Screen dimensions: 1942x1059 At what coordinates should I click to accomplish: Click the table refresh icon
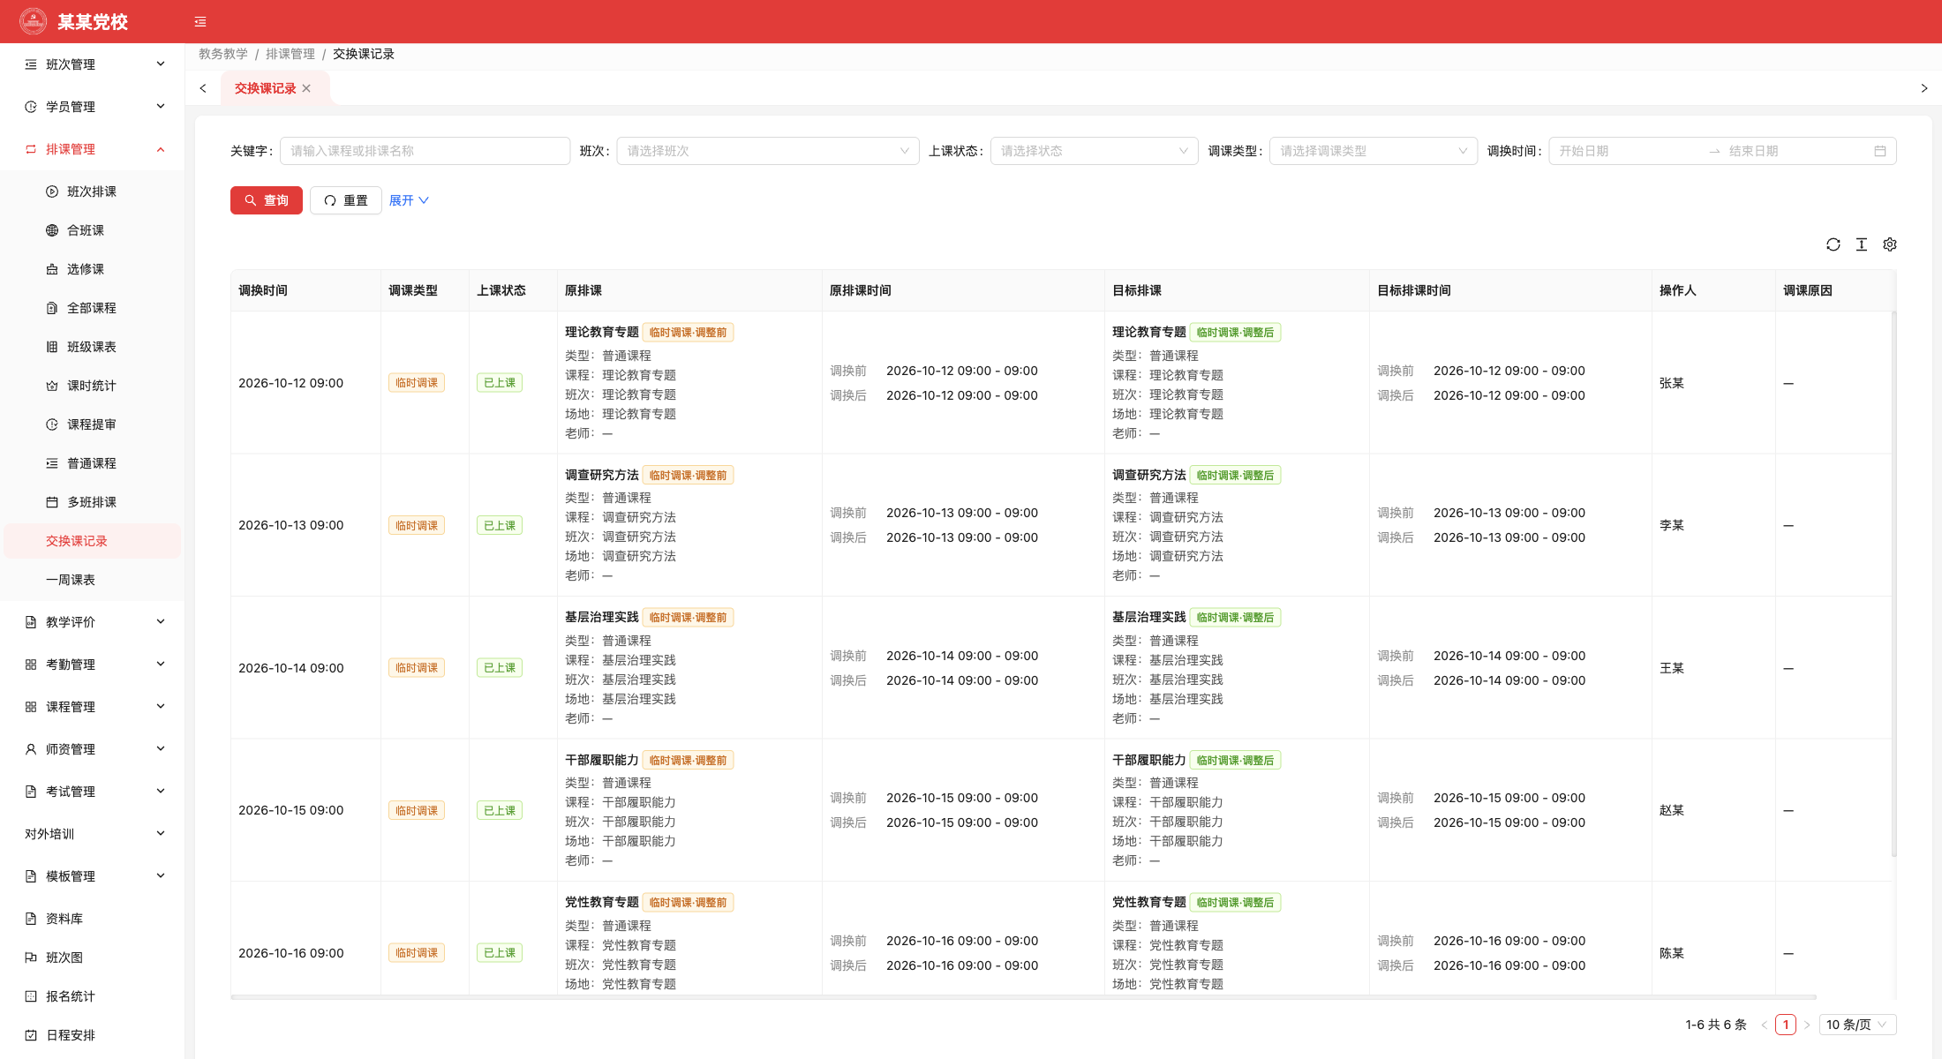[x=1833, y=244]
